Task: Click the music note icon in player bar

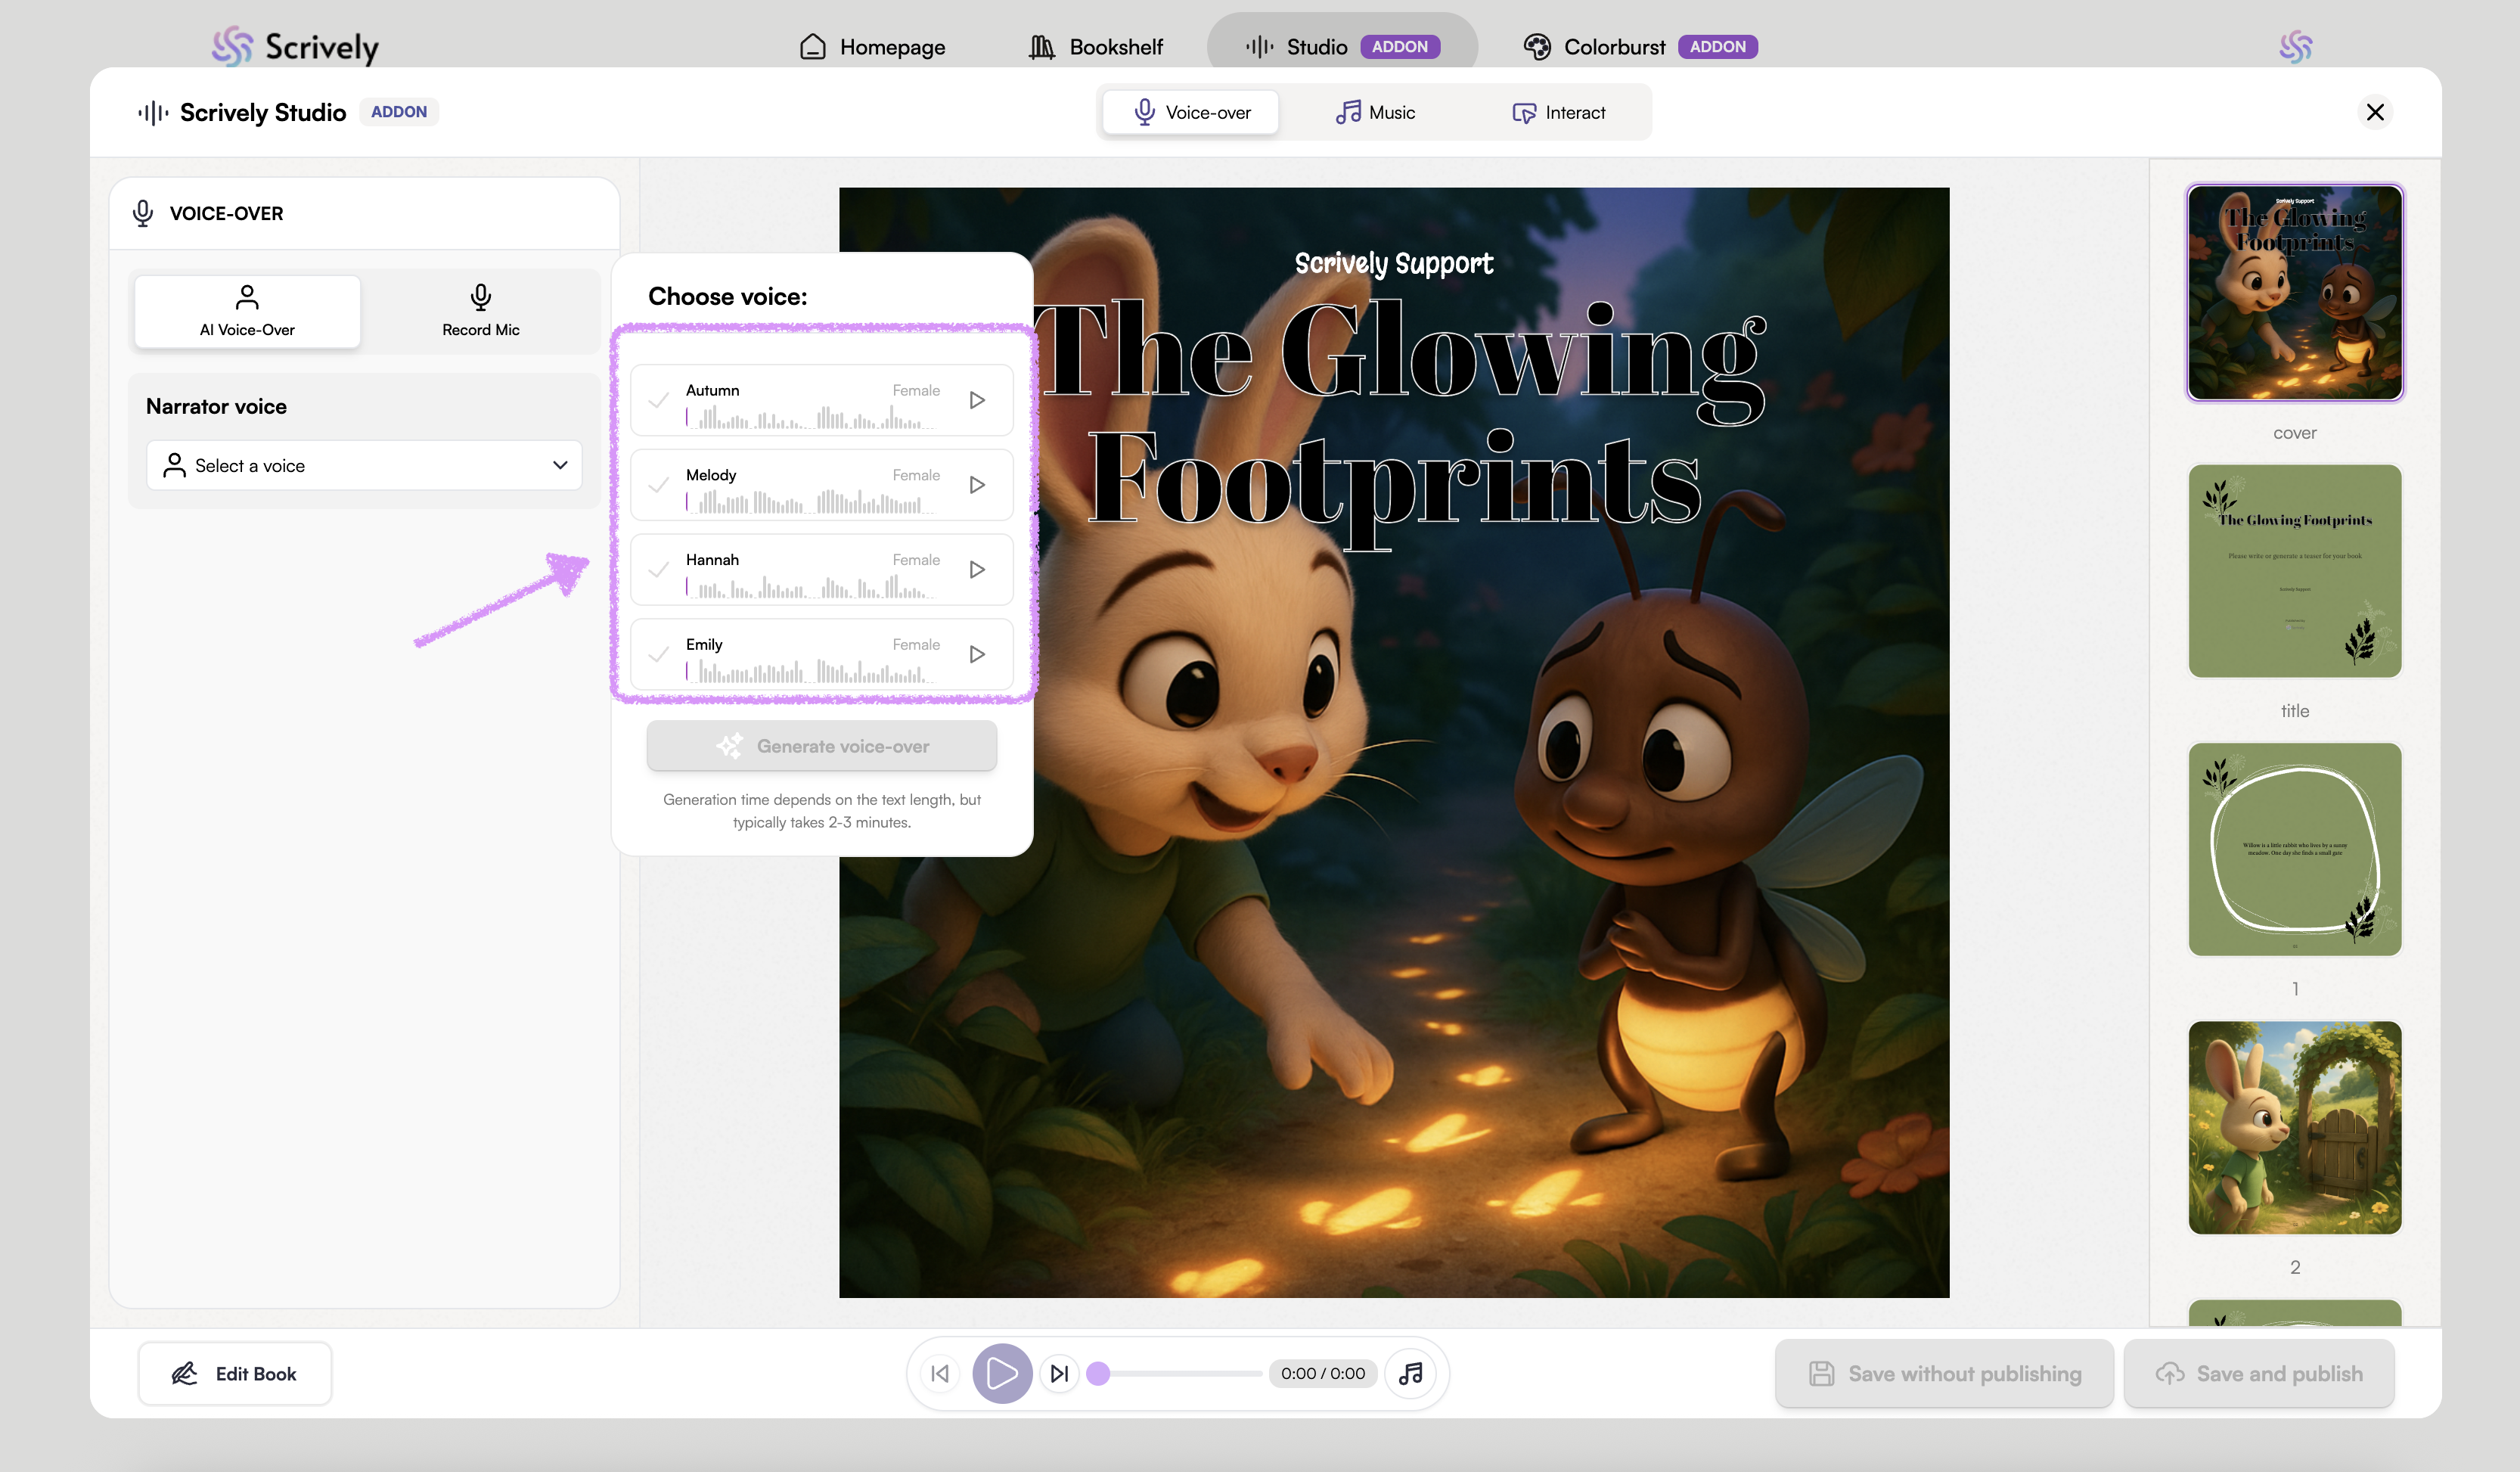Action: 1410,1373
